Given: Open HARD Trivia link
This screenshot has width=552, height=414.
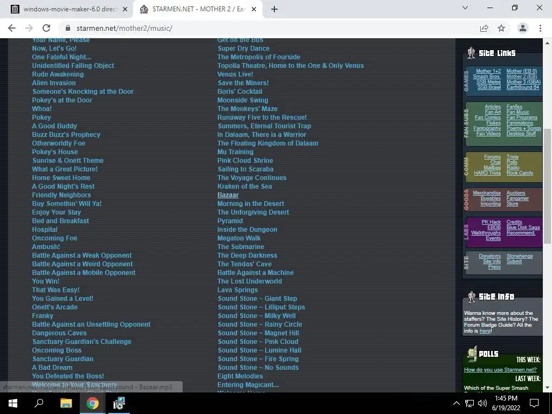Looking at the screenshot, I should (487, 173).
